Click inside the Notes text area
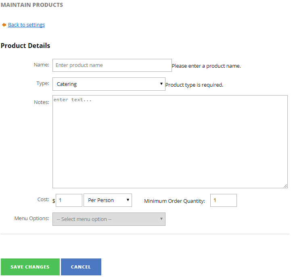 tap(170, 141)
